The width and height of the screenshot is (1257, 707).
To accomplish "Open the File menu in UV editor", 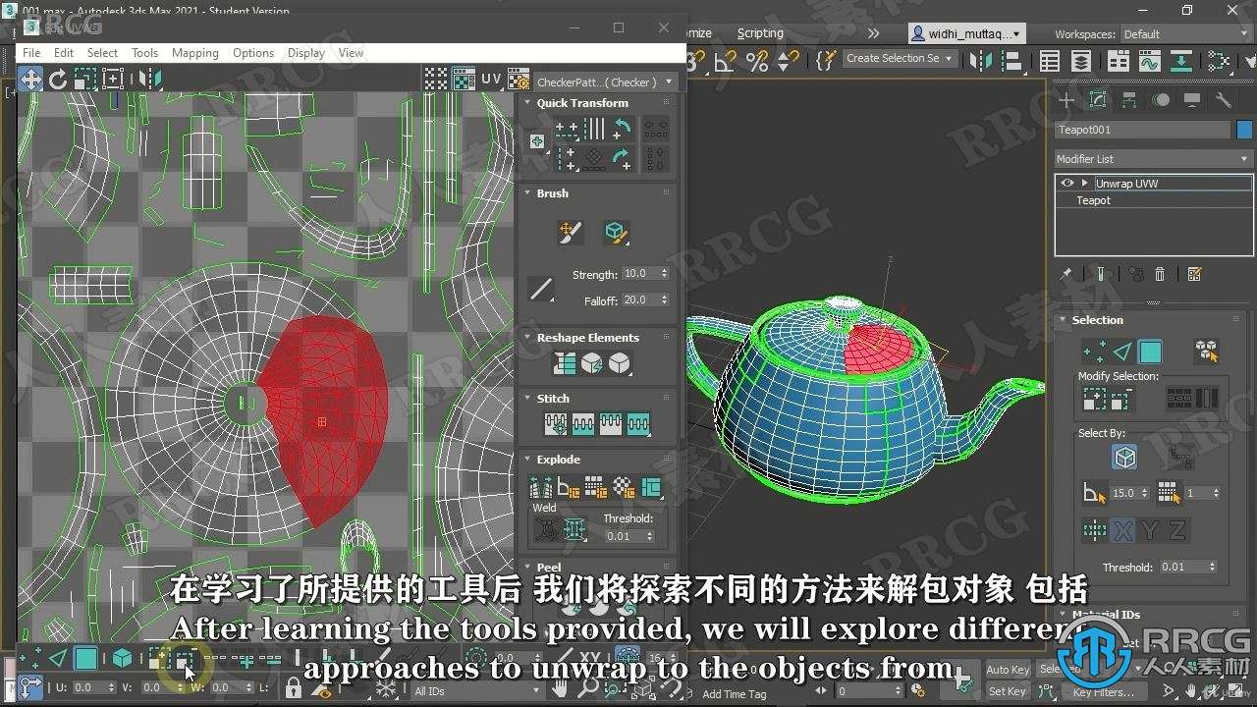I will [x=31, y=53].
